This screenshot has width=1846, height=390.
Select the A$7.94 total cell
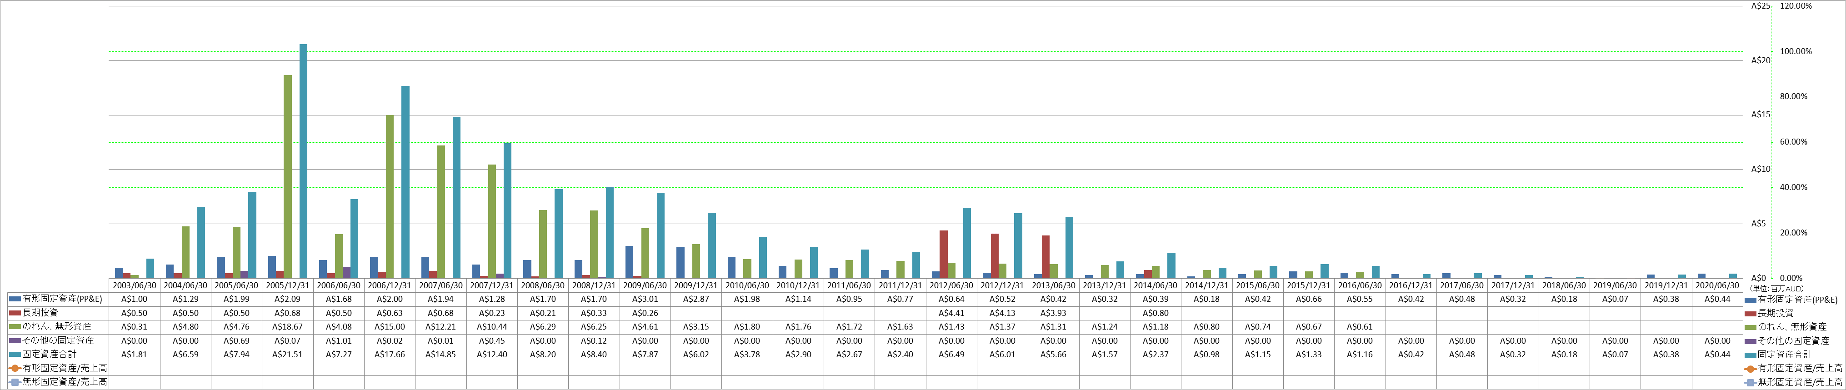236,354
